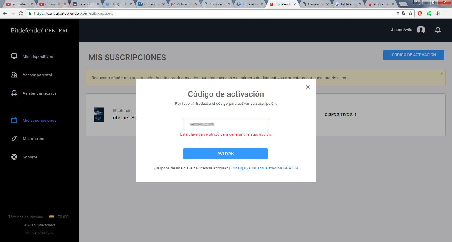Switch to the Gmail Activación tab
Screen dimensions: 452x242
[184, 4]
